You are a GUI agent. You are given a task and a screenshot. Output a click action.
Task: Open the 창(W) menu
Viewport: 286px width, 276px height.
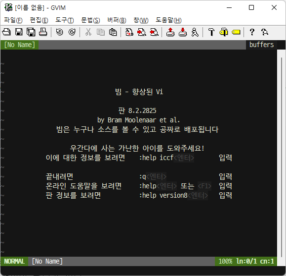coord(141,20)
